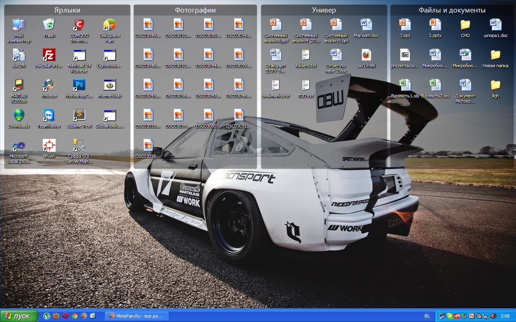The width and height of the screenshot is (516, 322).
Task: Open the ATI tray icon
Action: pyautogui.click(x=457, y=316)
